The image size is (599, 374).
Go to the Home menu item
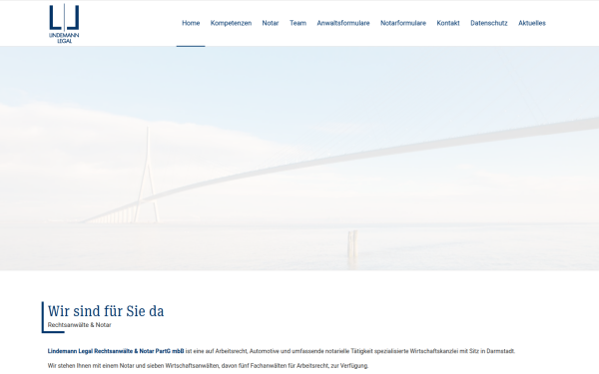[191, 23]
